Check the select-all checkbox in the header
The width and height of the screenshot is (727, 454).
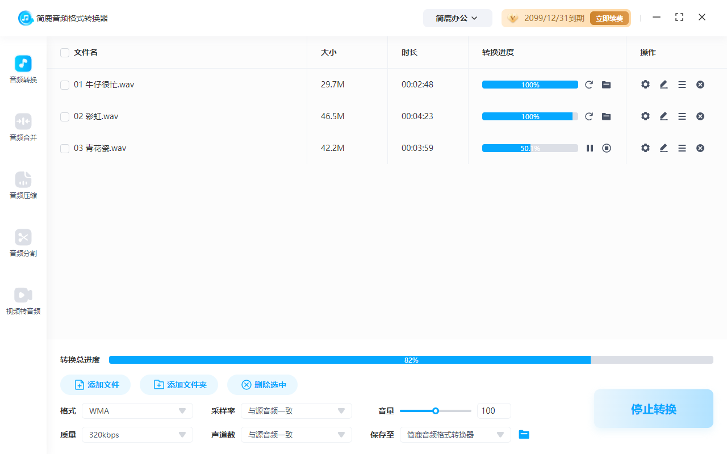click(x=64, y=52)
